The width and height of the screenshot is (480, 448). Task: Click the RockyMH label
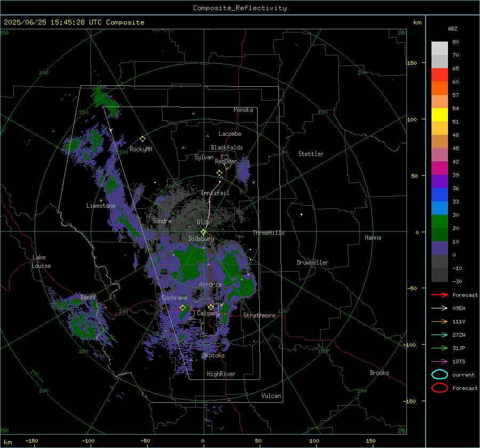coord(141,149)
